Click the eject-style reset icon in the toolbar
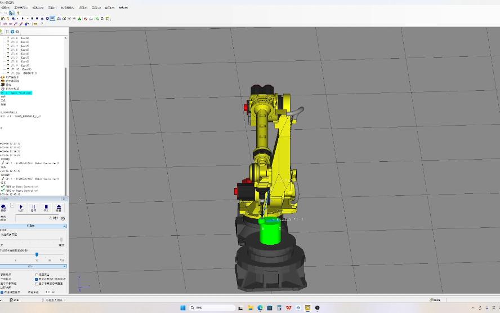Viewport: 500px width, 313px height. click(x=42, y=19)
